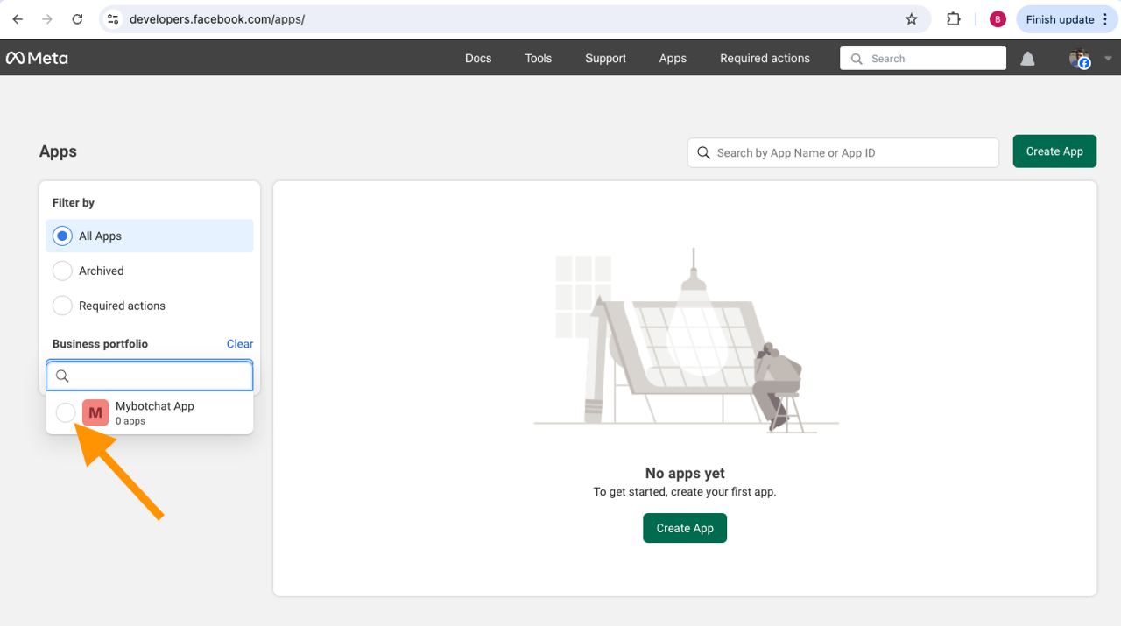Open the Facebook profile picture menu
Viewport: 1121px width, 626px height.
pos(1079,59)
